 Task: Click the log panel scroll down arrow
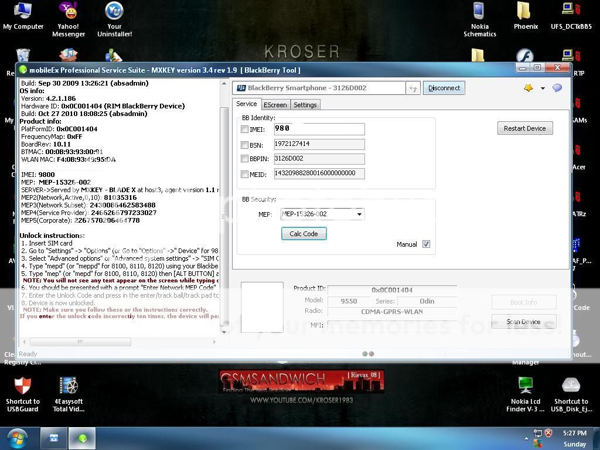click(224, 332)
